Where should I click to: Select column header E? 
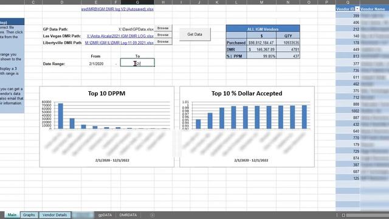tap(96, 2)
